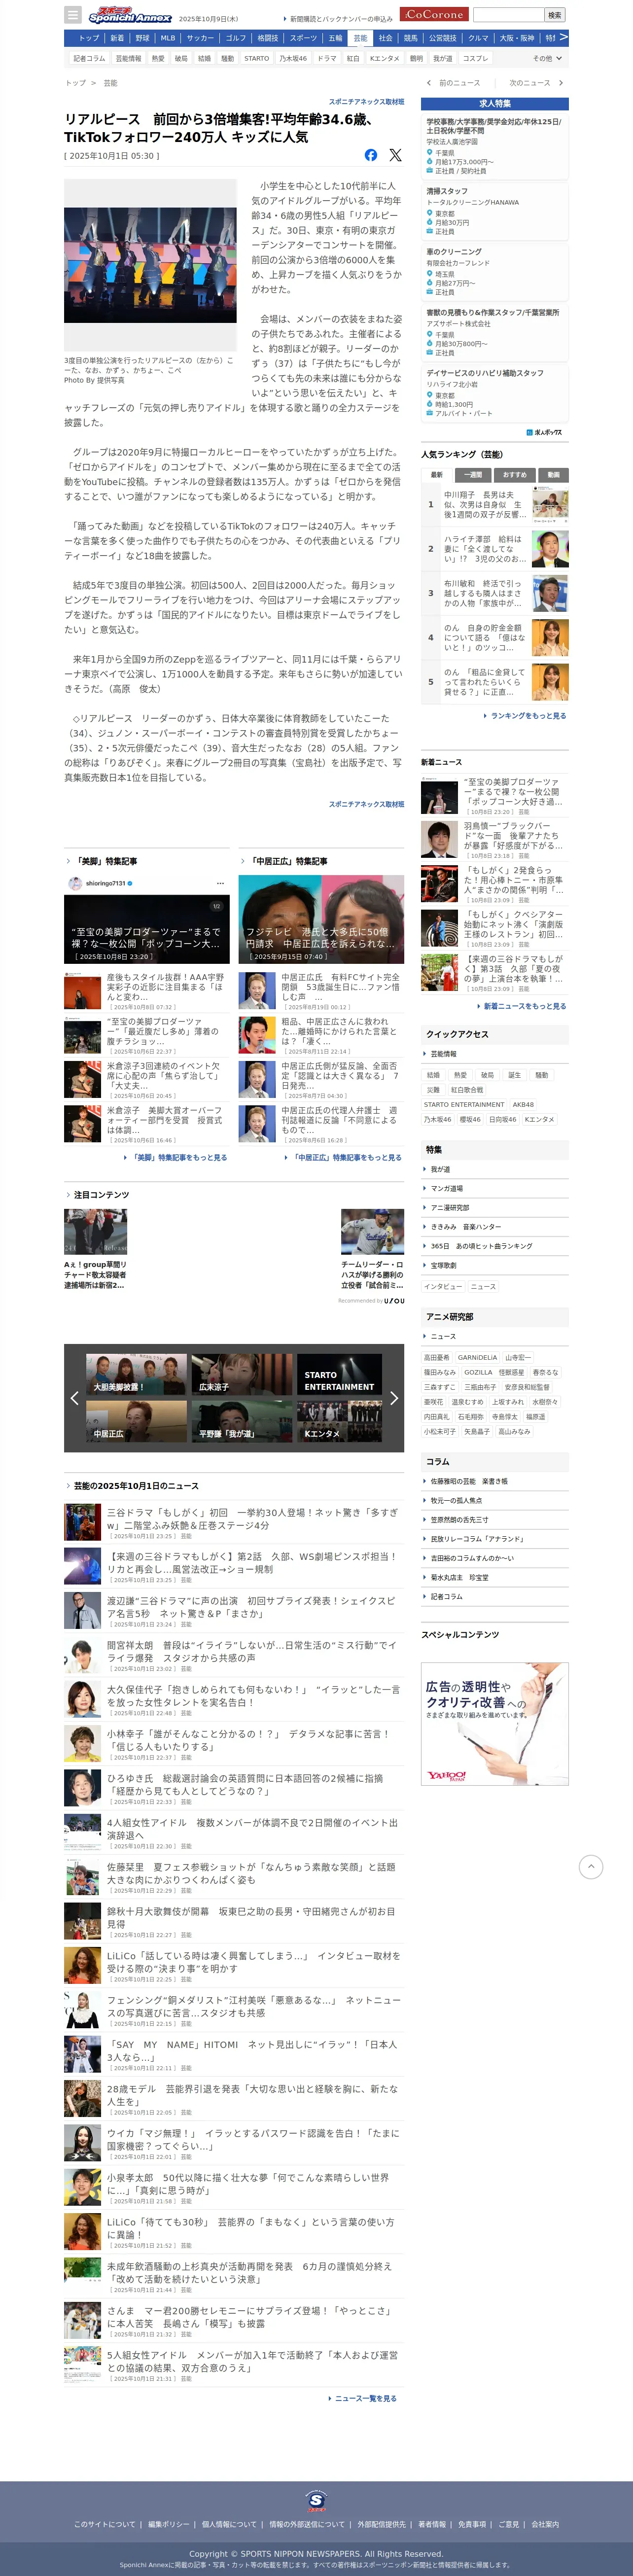Click the Sponichi footer logo icon

click(316, 2501)
